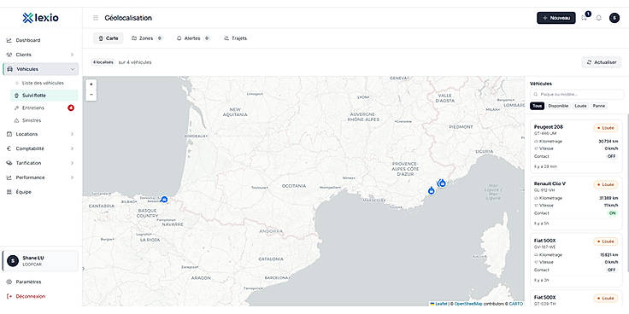Zoom in on the map
Image resolution: width=629 pixels, height=314 pixels.
tap(91, 84)
